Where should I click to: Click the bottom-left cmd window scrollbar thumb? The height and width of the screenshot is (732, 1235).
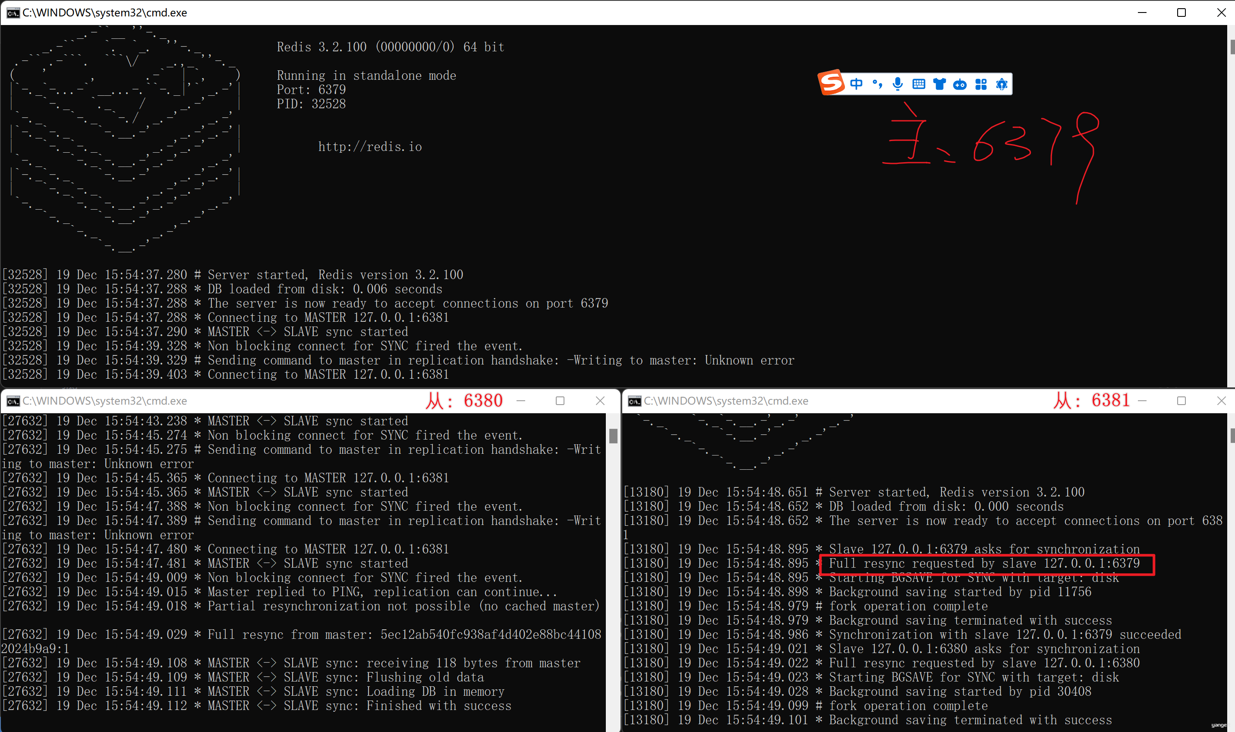coord(613,436)
